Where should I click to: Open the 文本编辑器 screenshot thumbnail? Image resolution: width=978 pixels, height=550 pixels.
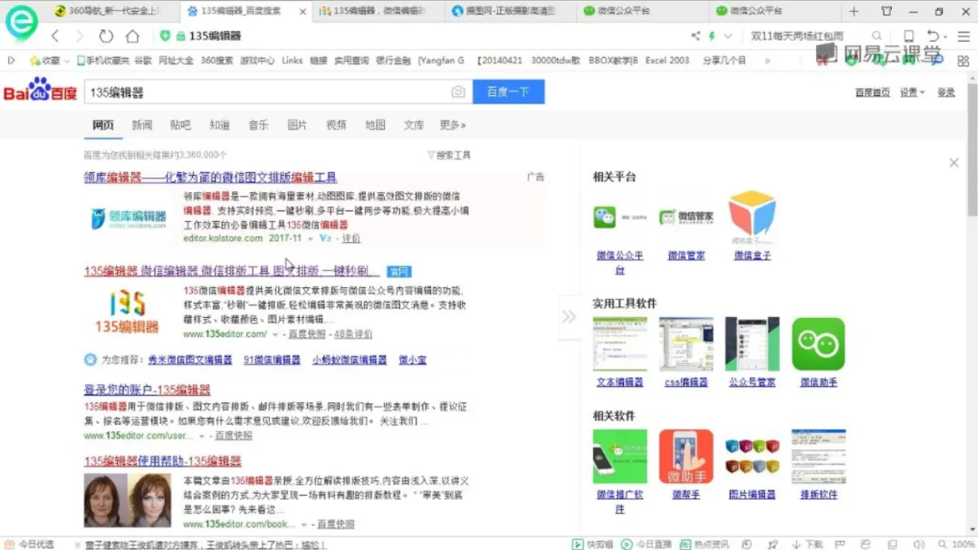tap(619, 344)
